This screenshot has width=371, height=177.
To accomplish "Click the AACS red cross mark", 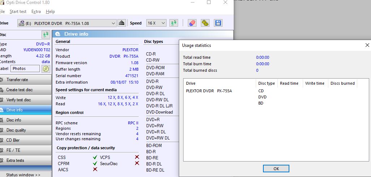I will [95, 169].
